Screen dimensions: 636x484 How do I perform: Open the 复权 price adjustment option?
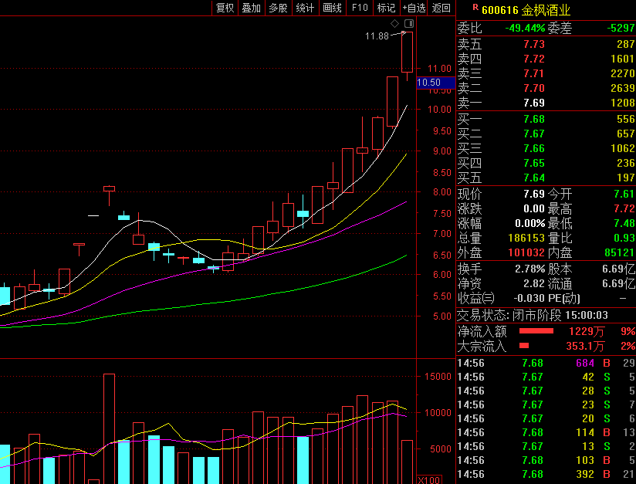[x=225, y=8]
